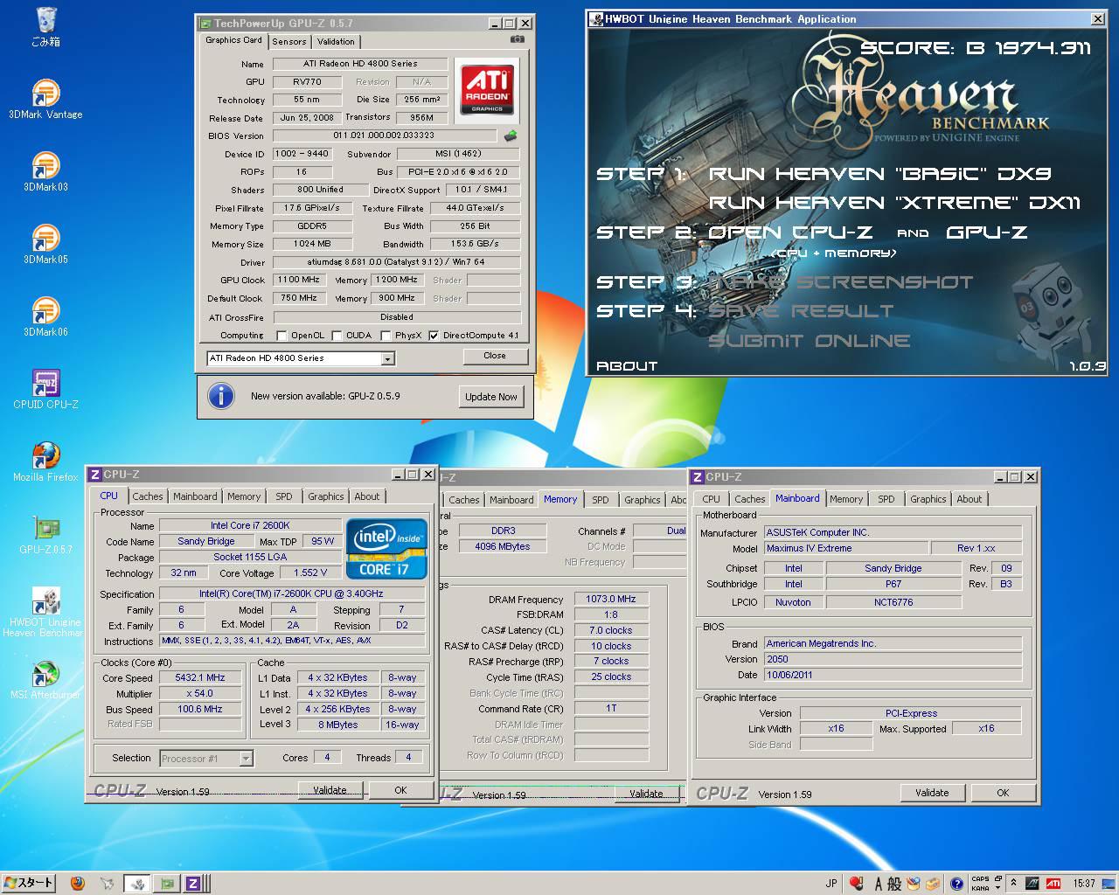The width and height of the screenshot is (1119, 895).
Task: Click the IME help question mark icon
Action: pos(956,884)
